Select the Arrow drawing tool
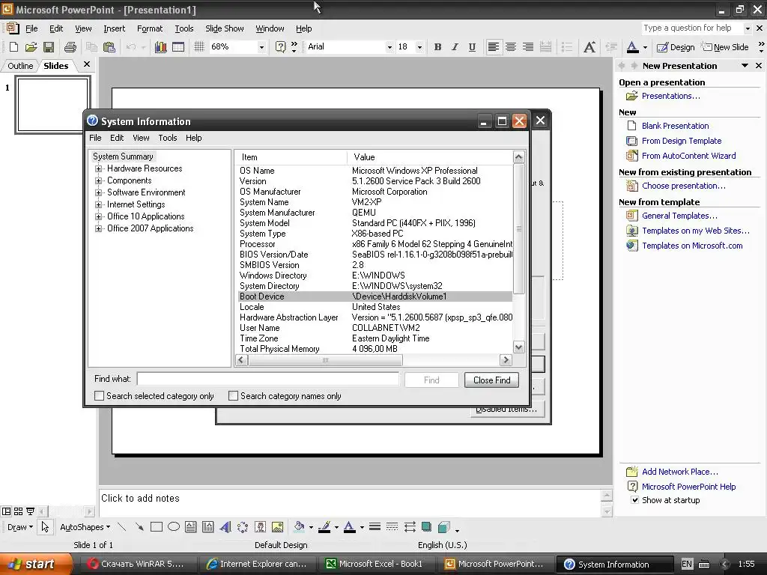The width and height of the screenshot is (767, 575). [139, 527]
